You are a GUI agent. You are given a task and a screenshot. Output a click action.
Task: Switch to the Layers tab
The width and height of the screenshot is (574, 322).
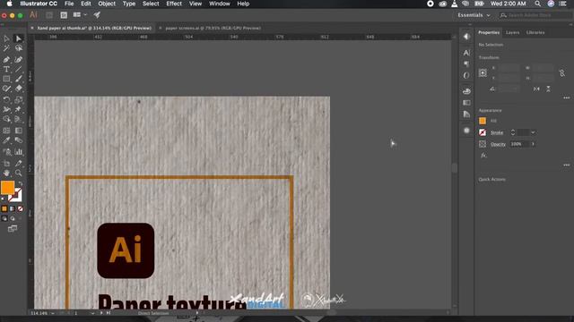click(x=512, y=32)
